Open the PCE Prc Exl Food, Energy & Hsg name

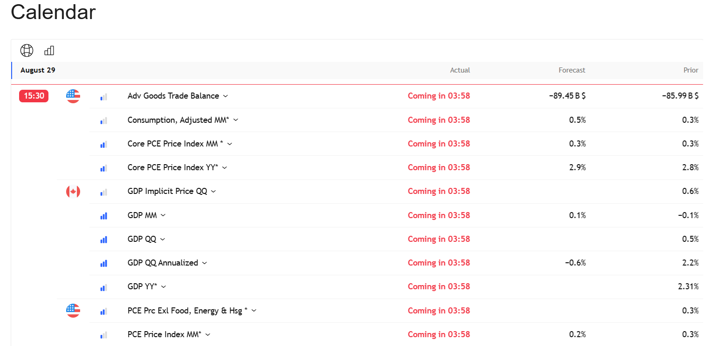[187, 311]
